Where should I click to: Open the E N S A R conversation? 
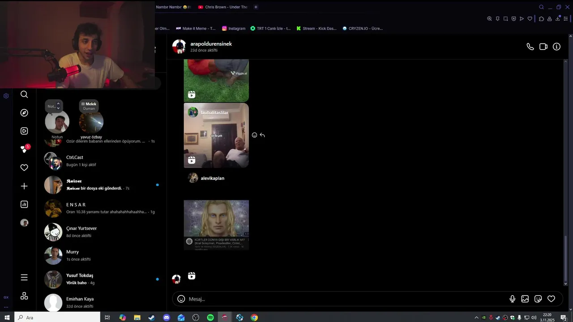[x=101, y=208]
